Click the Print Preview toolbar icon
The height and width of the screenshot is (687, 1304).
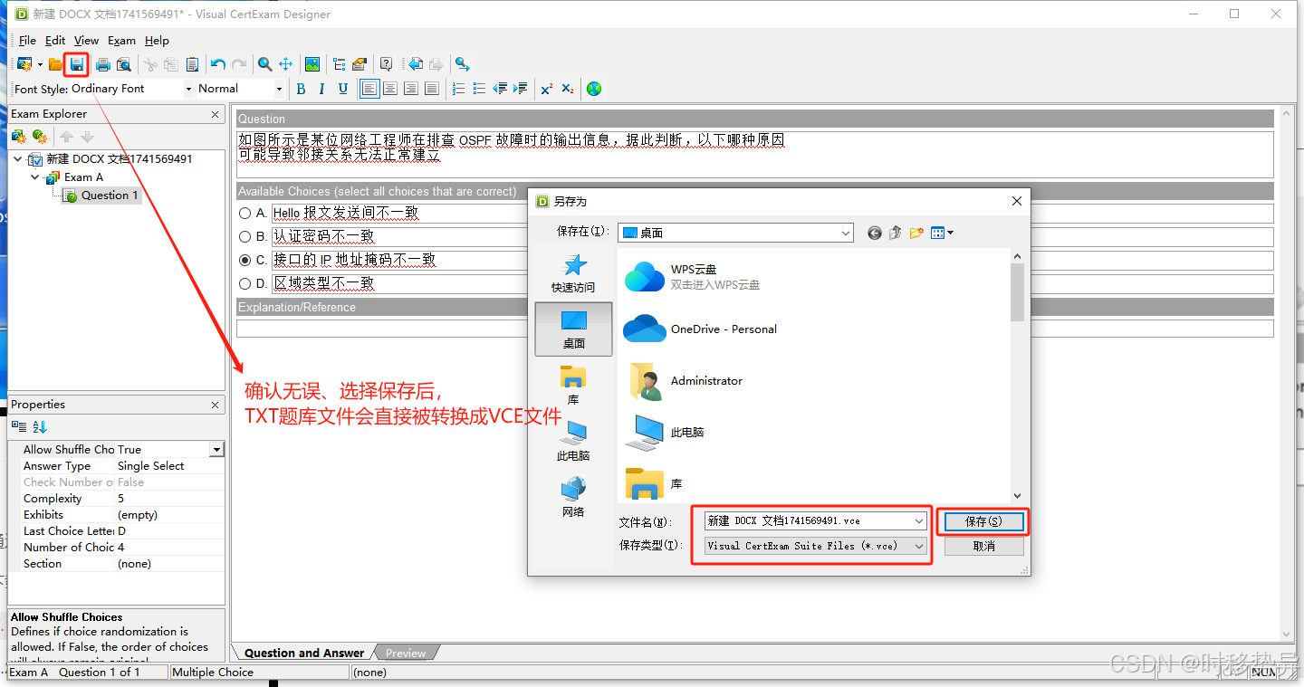click(124, 64)
